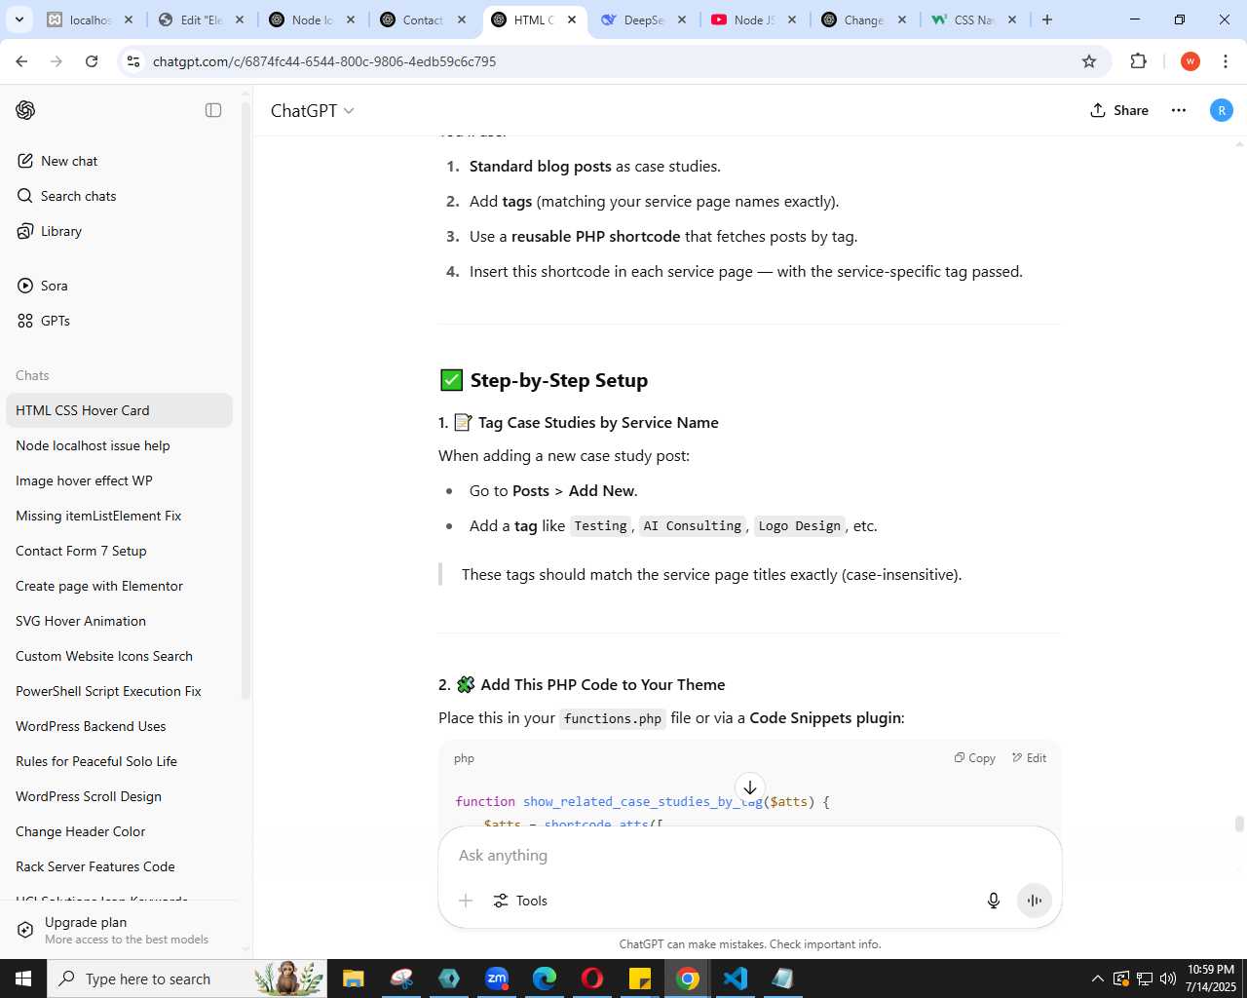Open the Contact Form 7 Setup chat
This screenshot has width=1247, height=998.
[119, 551]
